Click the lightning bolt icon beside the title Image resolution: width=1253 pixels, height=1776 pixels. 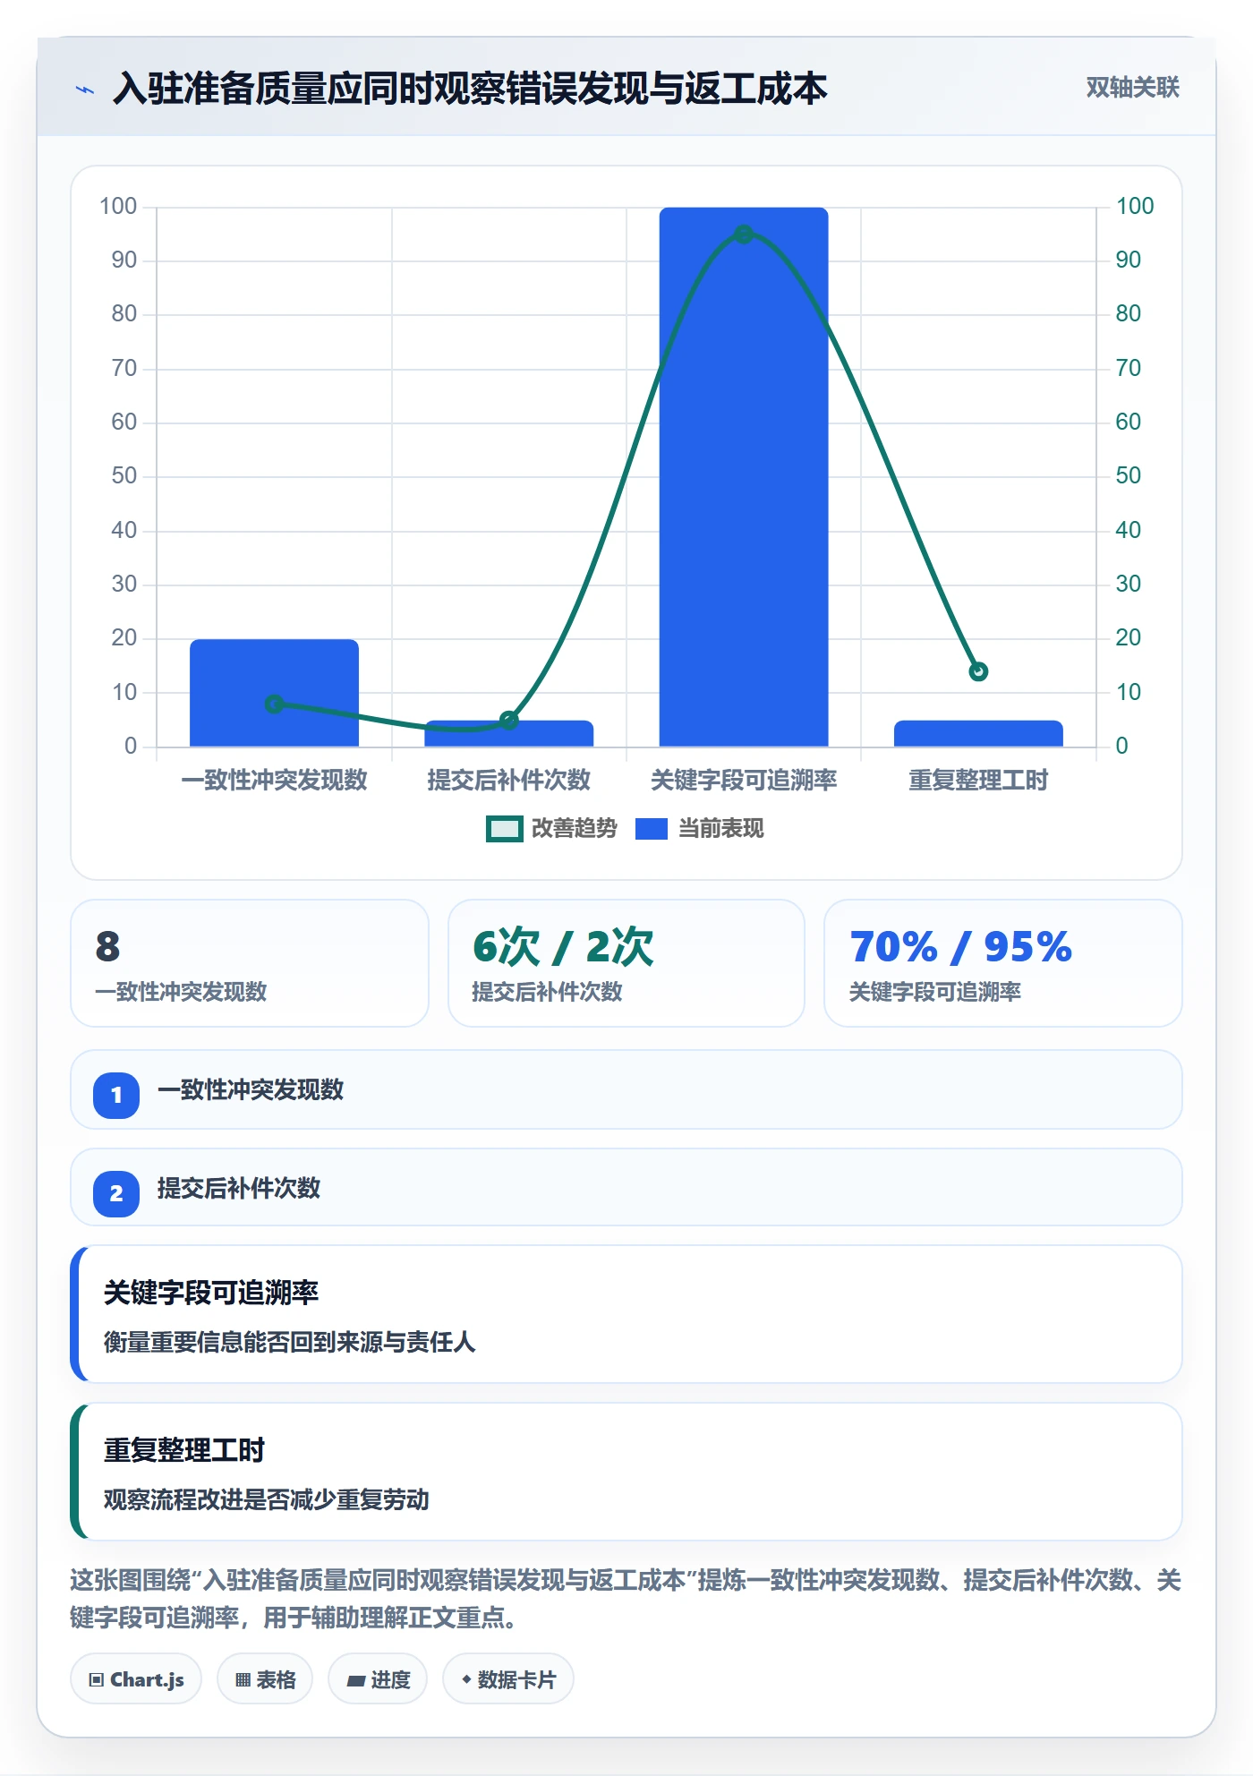click(85, 90)
